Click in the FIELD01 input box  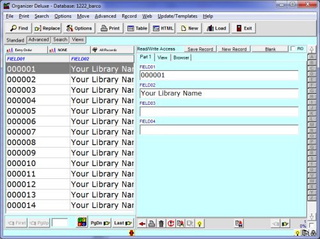[x=219, y=75]
